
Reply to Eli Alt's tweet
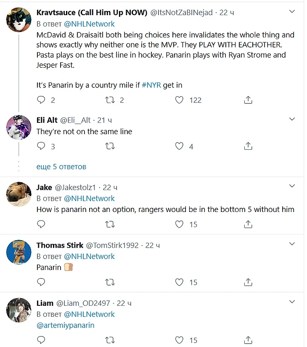[x=41, y=146]
